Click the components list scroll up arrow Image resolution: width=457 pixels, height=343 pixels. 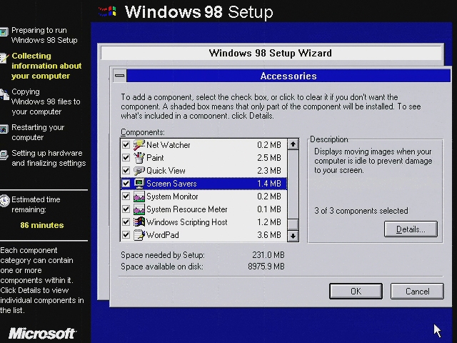tap(293, 144)
